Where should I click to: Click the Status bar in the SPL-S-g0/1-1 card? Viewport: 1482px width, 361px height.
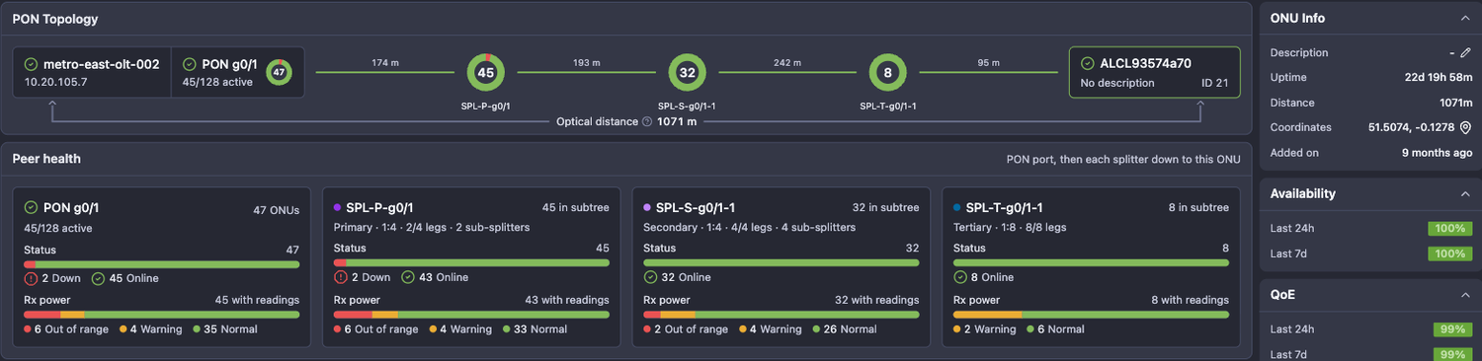tap(782, 263)
